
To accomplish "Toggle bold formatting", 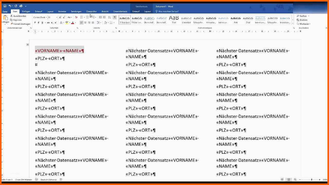I will coord(35,23).
